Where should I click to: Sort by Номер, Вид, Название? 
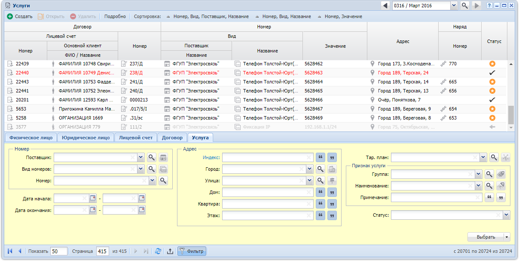pos(283,16)
